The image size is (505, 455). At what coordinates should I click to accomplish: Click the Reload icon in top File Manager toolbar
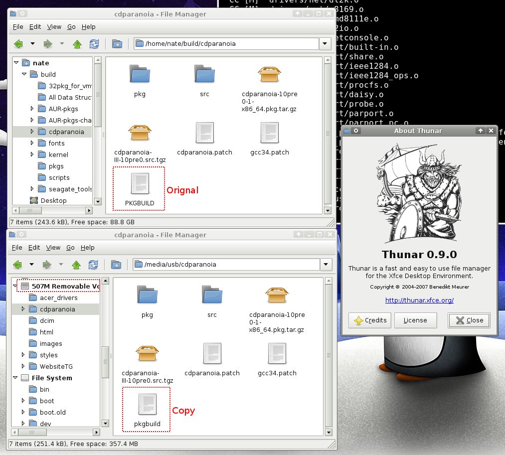[94, 44]
